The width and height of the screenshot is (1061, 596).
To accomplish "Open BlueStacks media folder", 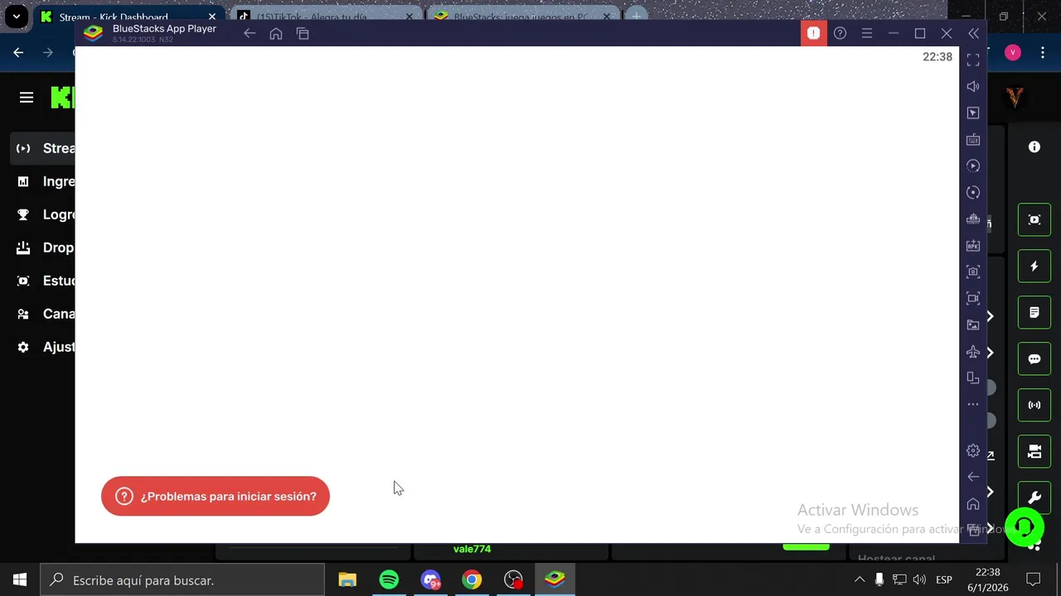I will [x=973, y=324].
